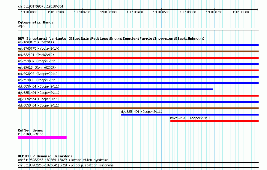Open the dgv8852n54 (Cooper2011) label
Image resolution: width=267 pixels, height=170 pixels.
coord(39,99)
